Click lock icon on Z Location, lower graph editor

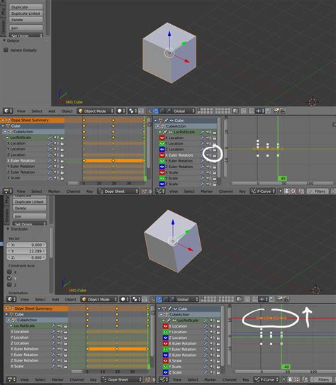[x=218, y=338]
